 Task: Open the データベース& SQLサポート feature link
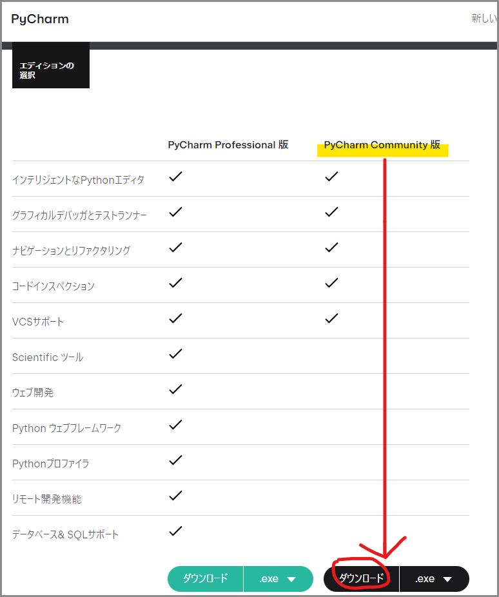[65, 534]
